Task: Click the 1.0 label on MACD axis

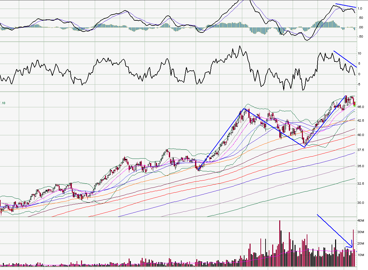Action: (360, 8)
